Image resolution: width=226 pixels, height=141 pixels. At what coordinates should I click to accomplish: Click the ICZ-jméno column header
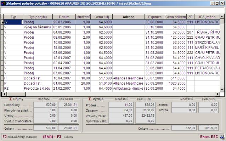pyautogui.click(x=207, y=17)
